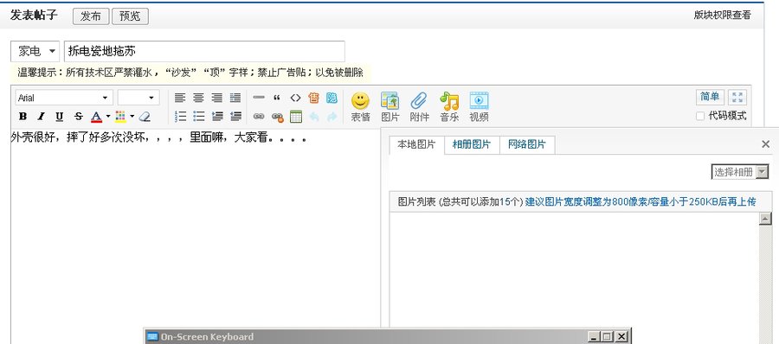Align text right

click(216, 98)
